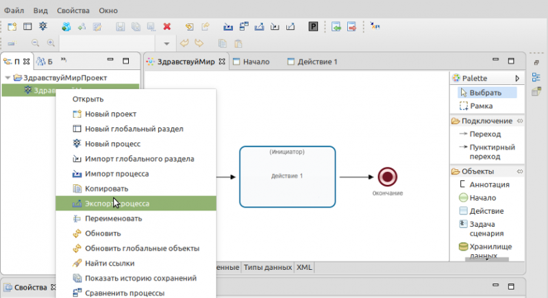Close the П explorer tab
The height and width of the screenshot is (298, 548).
(26, 62)
